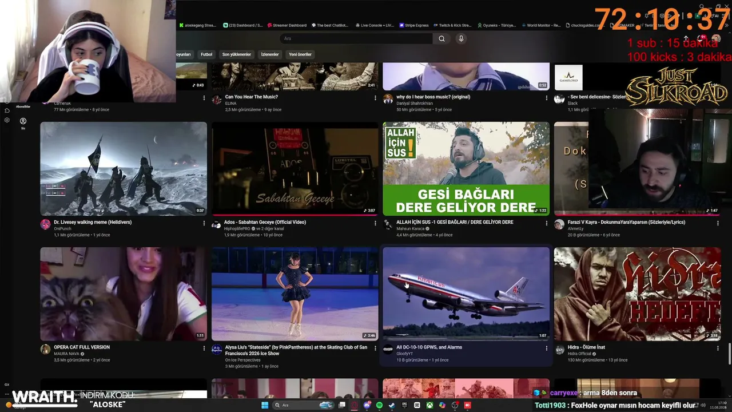Open options menu for ALLAH İÇİN SUS video
This screenshot has width=732, height=412.
(x=546, y=223)
